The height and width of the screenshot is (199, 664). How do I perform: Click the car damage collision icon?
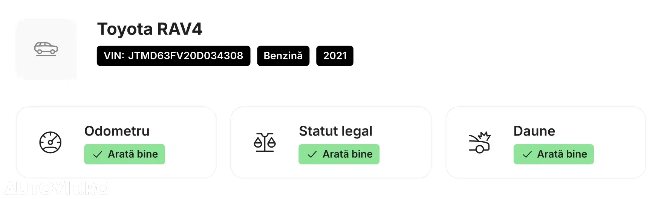click(479, 142)
